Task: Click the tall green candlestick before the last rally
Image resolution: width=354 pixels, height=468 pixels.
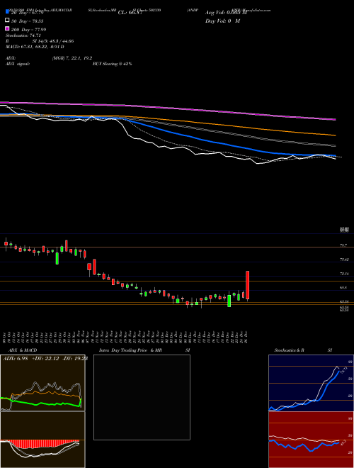Action: pyautogui.click(x=229, y=301)
